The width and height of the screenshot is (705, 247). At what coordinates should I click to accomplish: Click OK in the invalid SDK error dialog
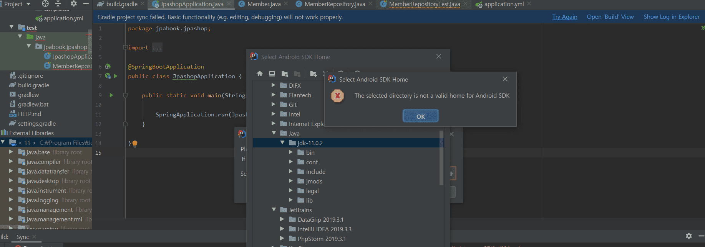pos(421,116)
